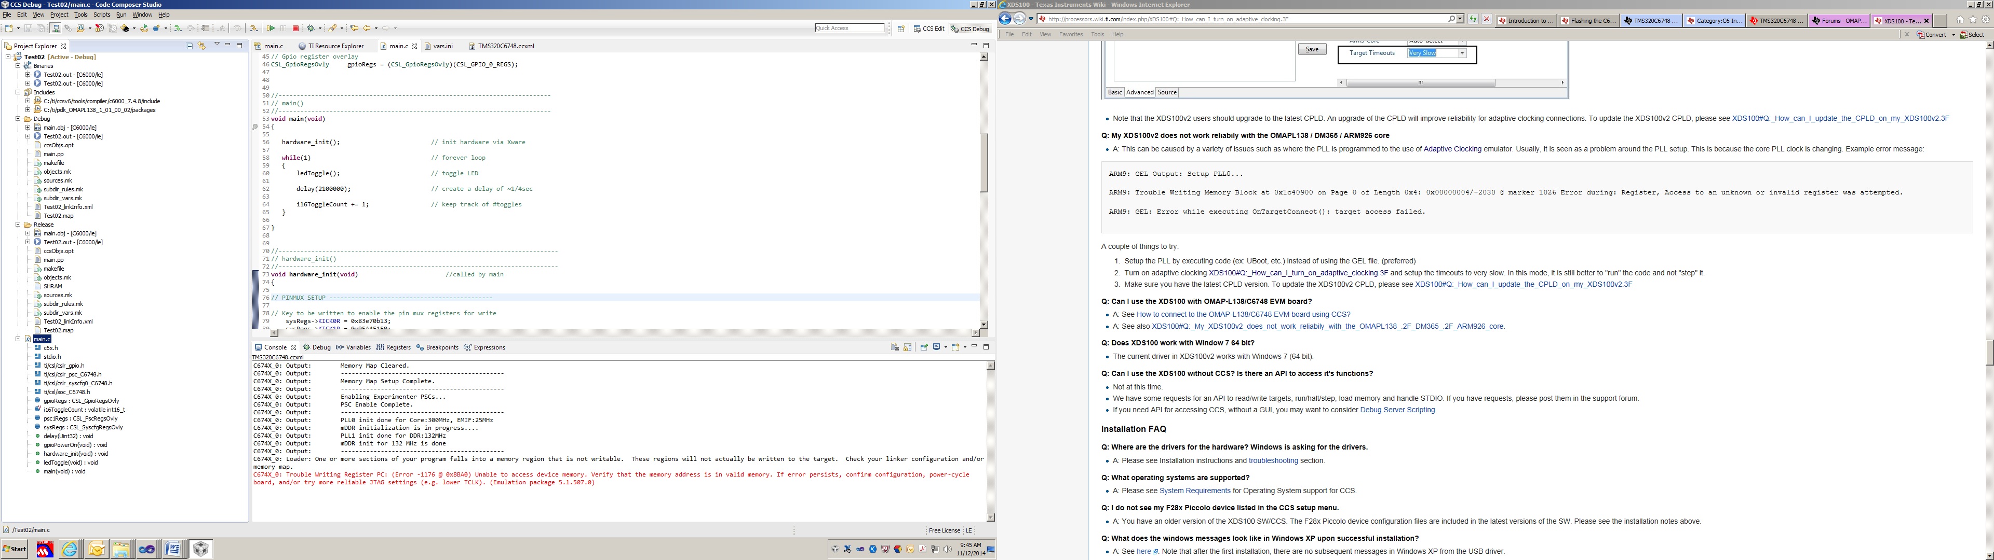The width and height of the screenshot is (1994, 560).
Task: Click the Debug bug icon in toolbar
Action: (311, 29)
